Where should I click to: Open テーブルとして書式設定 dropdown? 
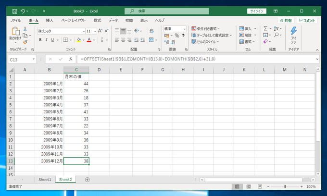coord(212,35)
